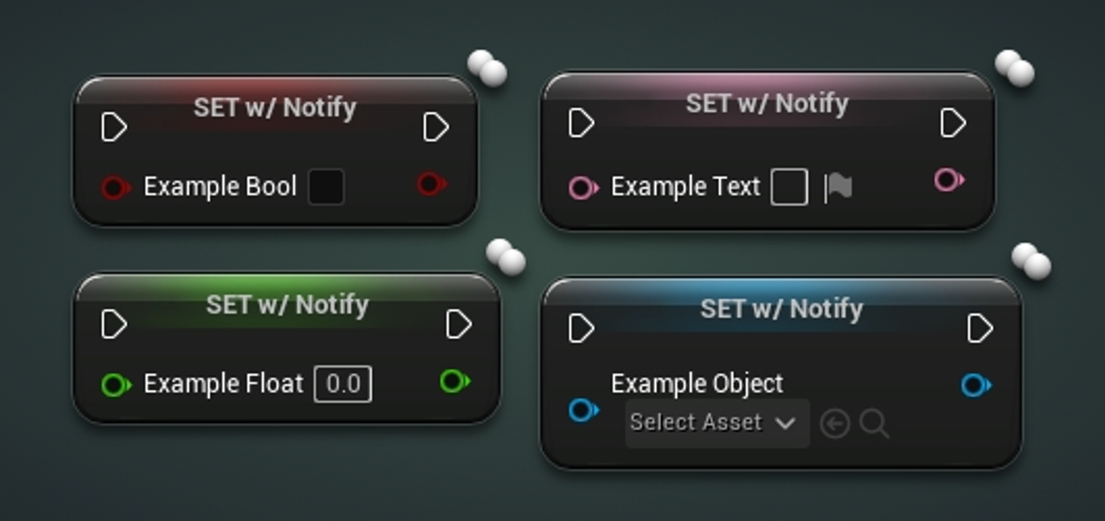Click the green SET w/ Notify node title

(x=287, y=304)
